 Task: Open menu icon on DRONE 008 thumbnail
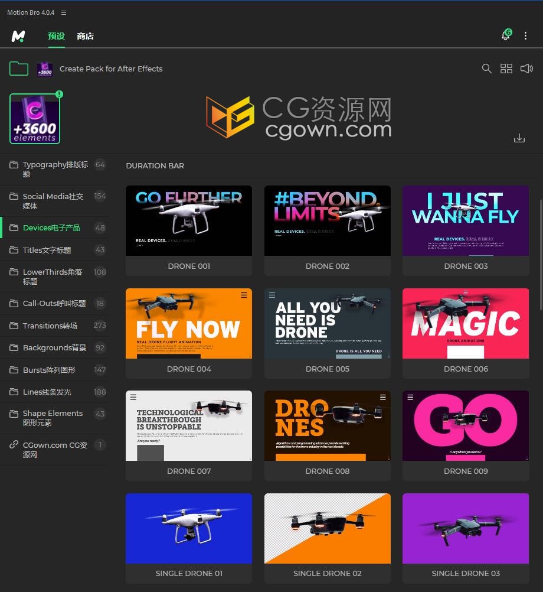point(382,397)
